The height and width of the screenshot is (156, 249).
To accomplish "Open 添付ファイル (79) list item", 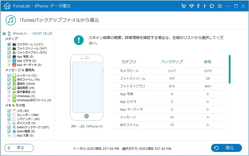I will point(28,80).
